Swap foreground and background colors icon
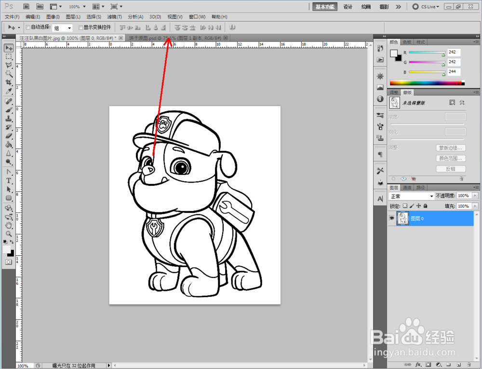 (12, 242)
